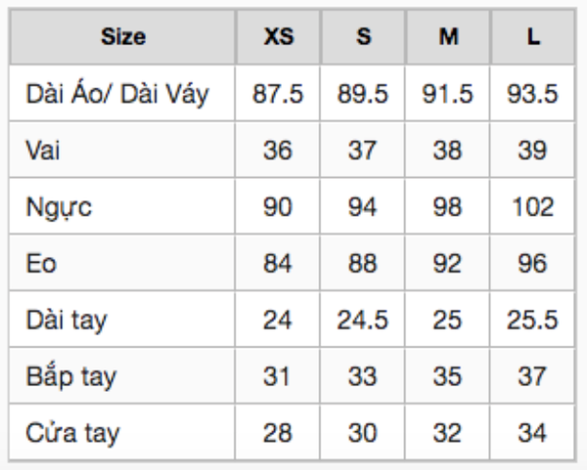Image resolution: width=587 pixels, height=470 pixels.
Task: Click the Cửa tay row label
Action: (x=72, y=433)
